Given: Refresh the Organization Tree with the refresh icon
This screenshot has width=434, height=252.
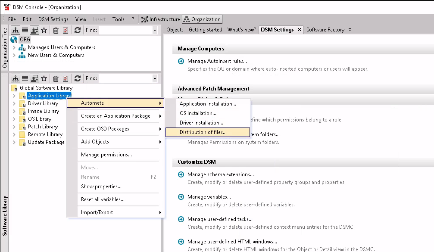Looking at the screenshot, I should click(x=78, y=30).
